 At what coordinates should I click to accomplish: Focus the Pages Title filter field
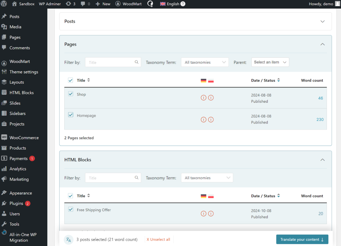click(113, 62)
